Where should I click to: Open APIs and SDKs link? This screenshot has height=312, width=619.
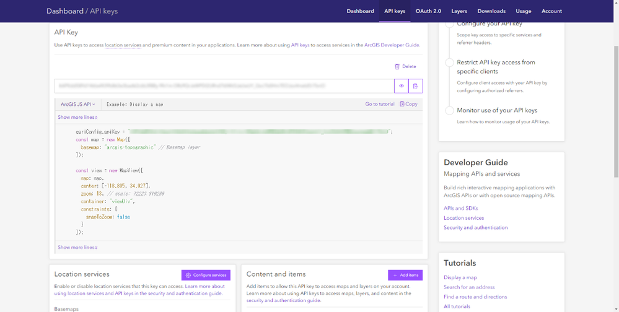coord(461,208)
